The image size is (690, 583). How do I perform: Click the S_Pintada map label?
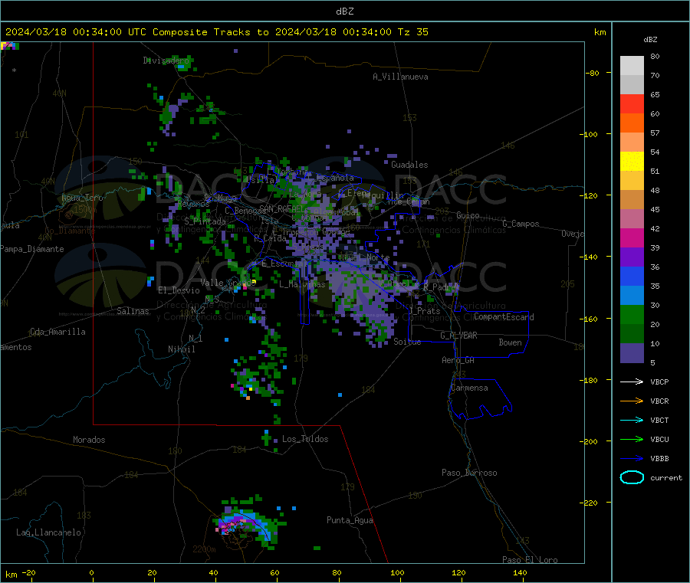click(x=205, y=221)
